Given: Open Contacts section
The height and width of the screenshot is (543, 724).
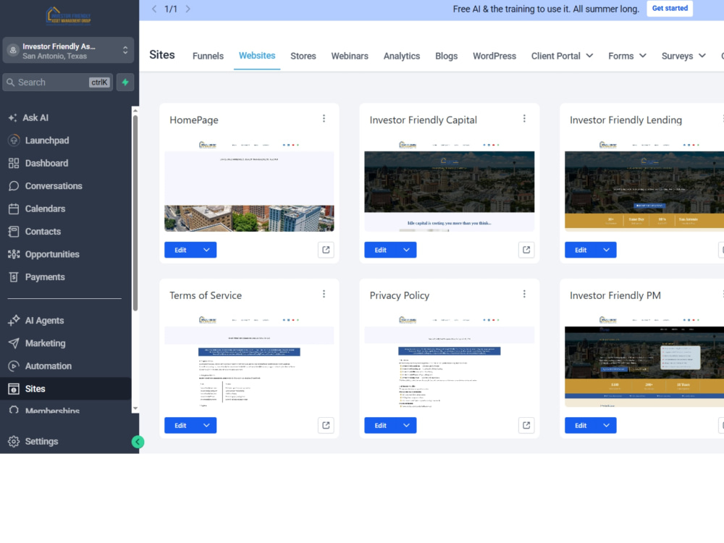Looking at the screenshot, I should pyautogui.click(x=35, y=232).
